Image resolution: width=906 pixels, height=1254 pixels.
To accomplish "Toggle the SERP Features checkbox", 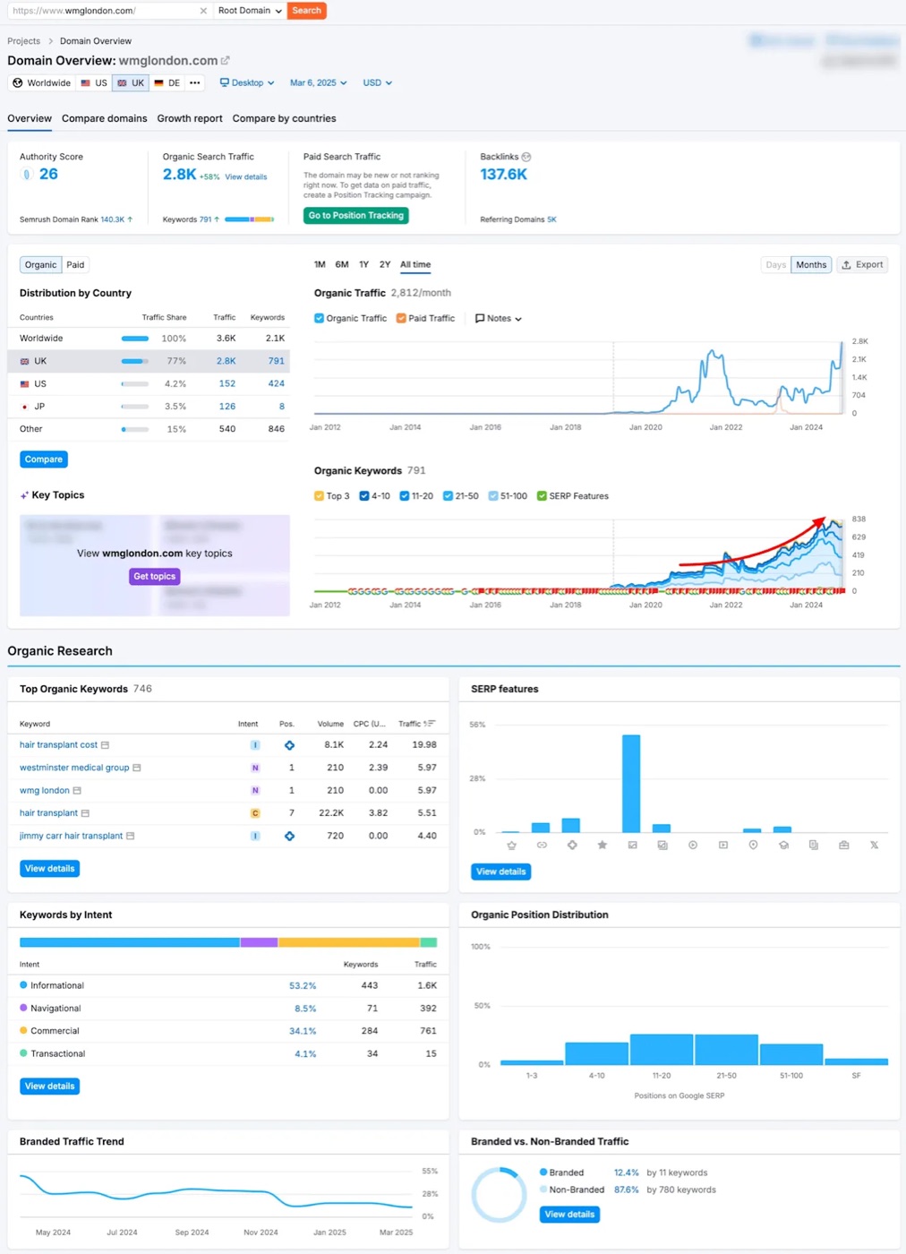I will click(x=542, y=496).
